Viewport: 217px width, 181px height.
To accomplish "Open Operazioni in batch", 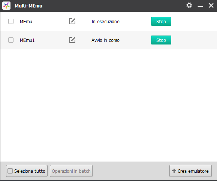I will click(x=71, y=171).
